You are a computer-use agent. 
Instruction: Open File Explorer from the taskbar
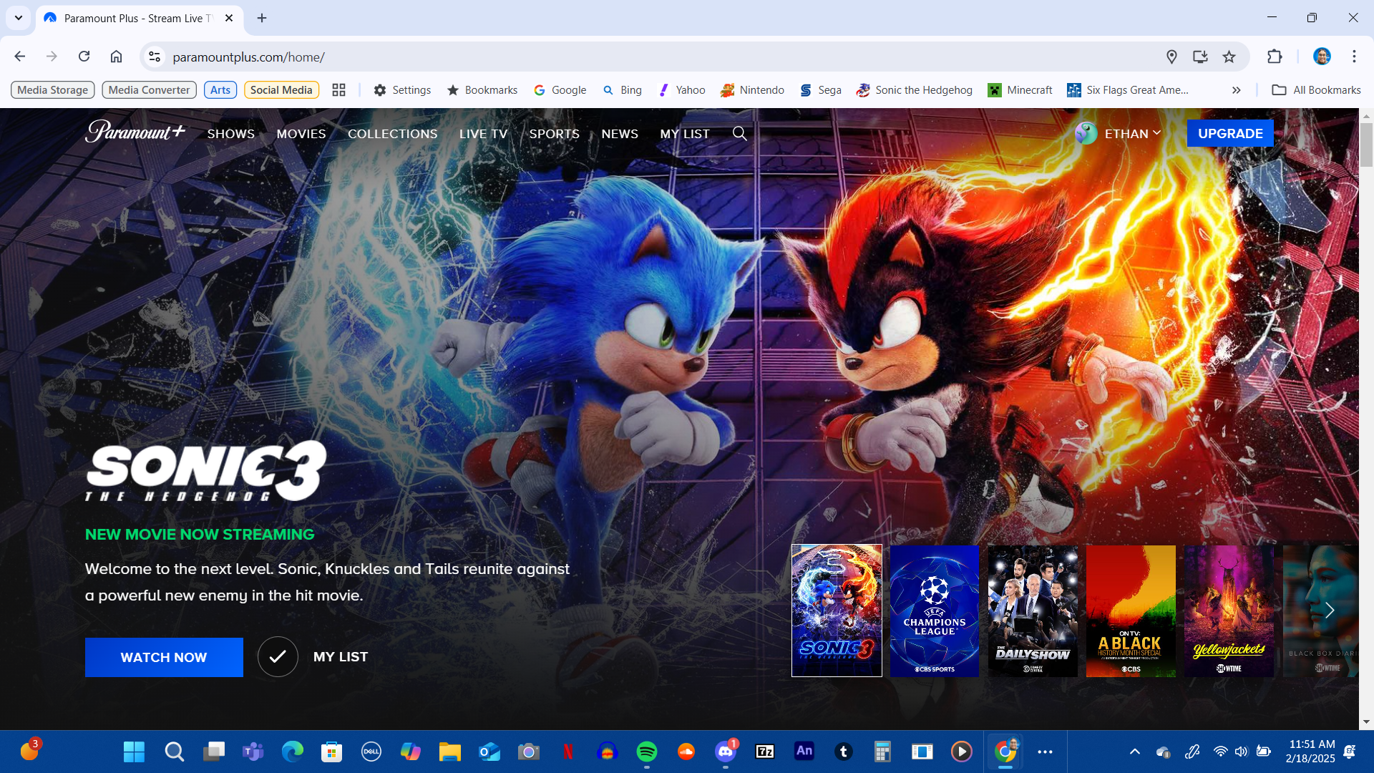449,752
